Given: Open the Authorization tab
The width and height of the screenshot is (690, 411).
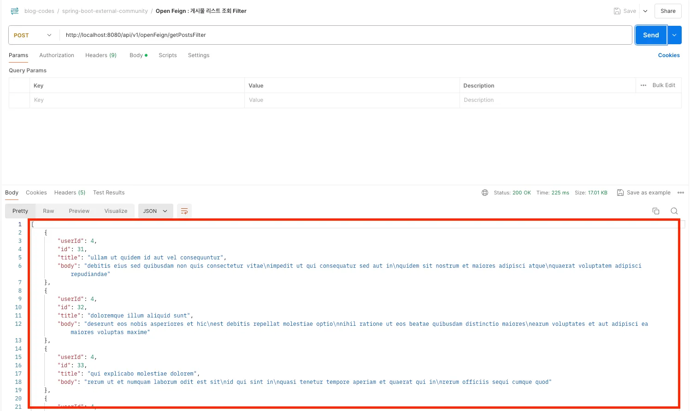Looking at the screenshot, I should 57,55.
